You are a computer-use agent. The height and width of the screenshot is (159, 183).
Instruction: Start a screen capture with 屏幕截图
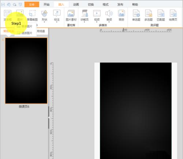pos(32,14)
